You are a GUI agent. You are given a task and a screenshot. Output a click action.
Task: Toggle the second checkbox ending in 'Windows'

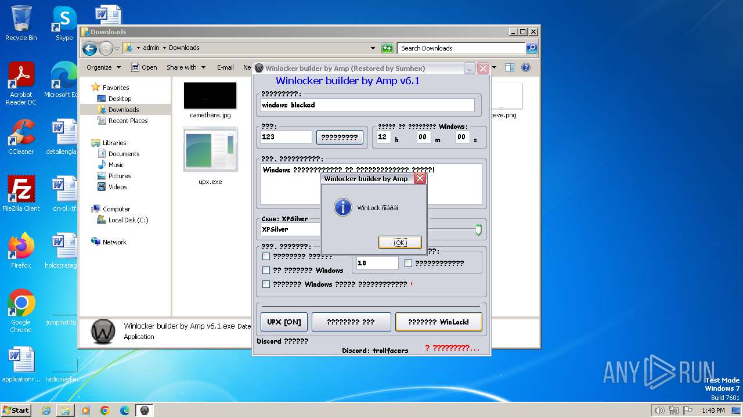click(266, 270)
